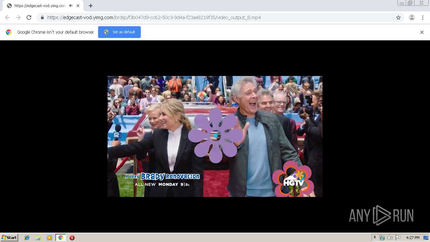Bookmark this page with the star icon
The width and height of the screenshot is (430, 242).
[398, 17]
